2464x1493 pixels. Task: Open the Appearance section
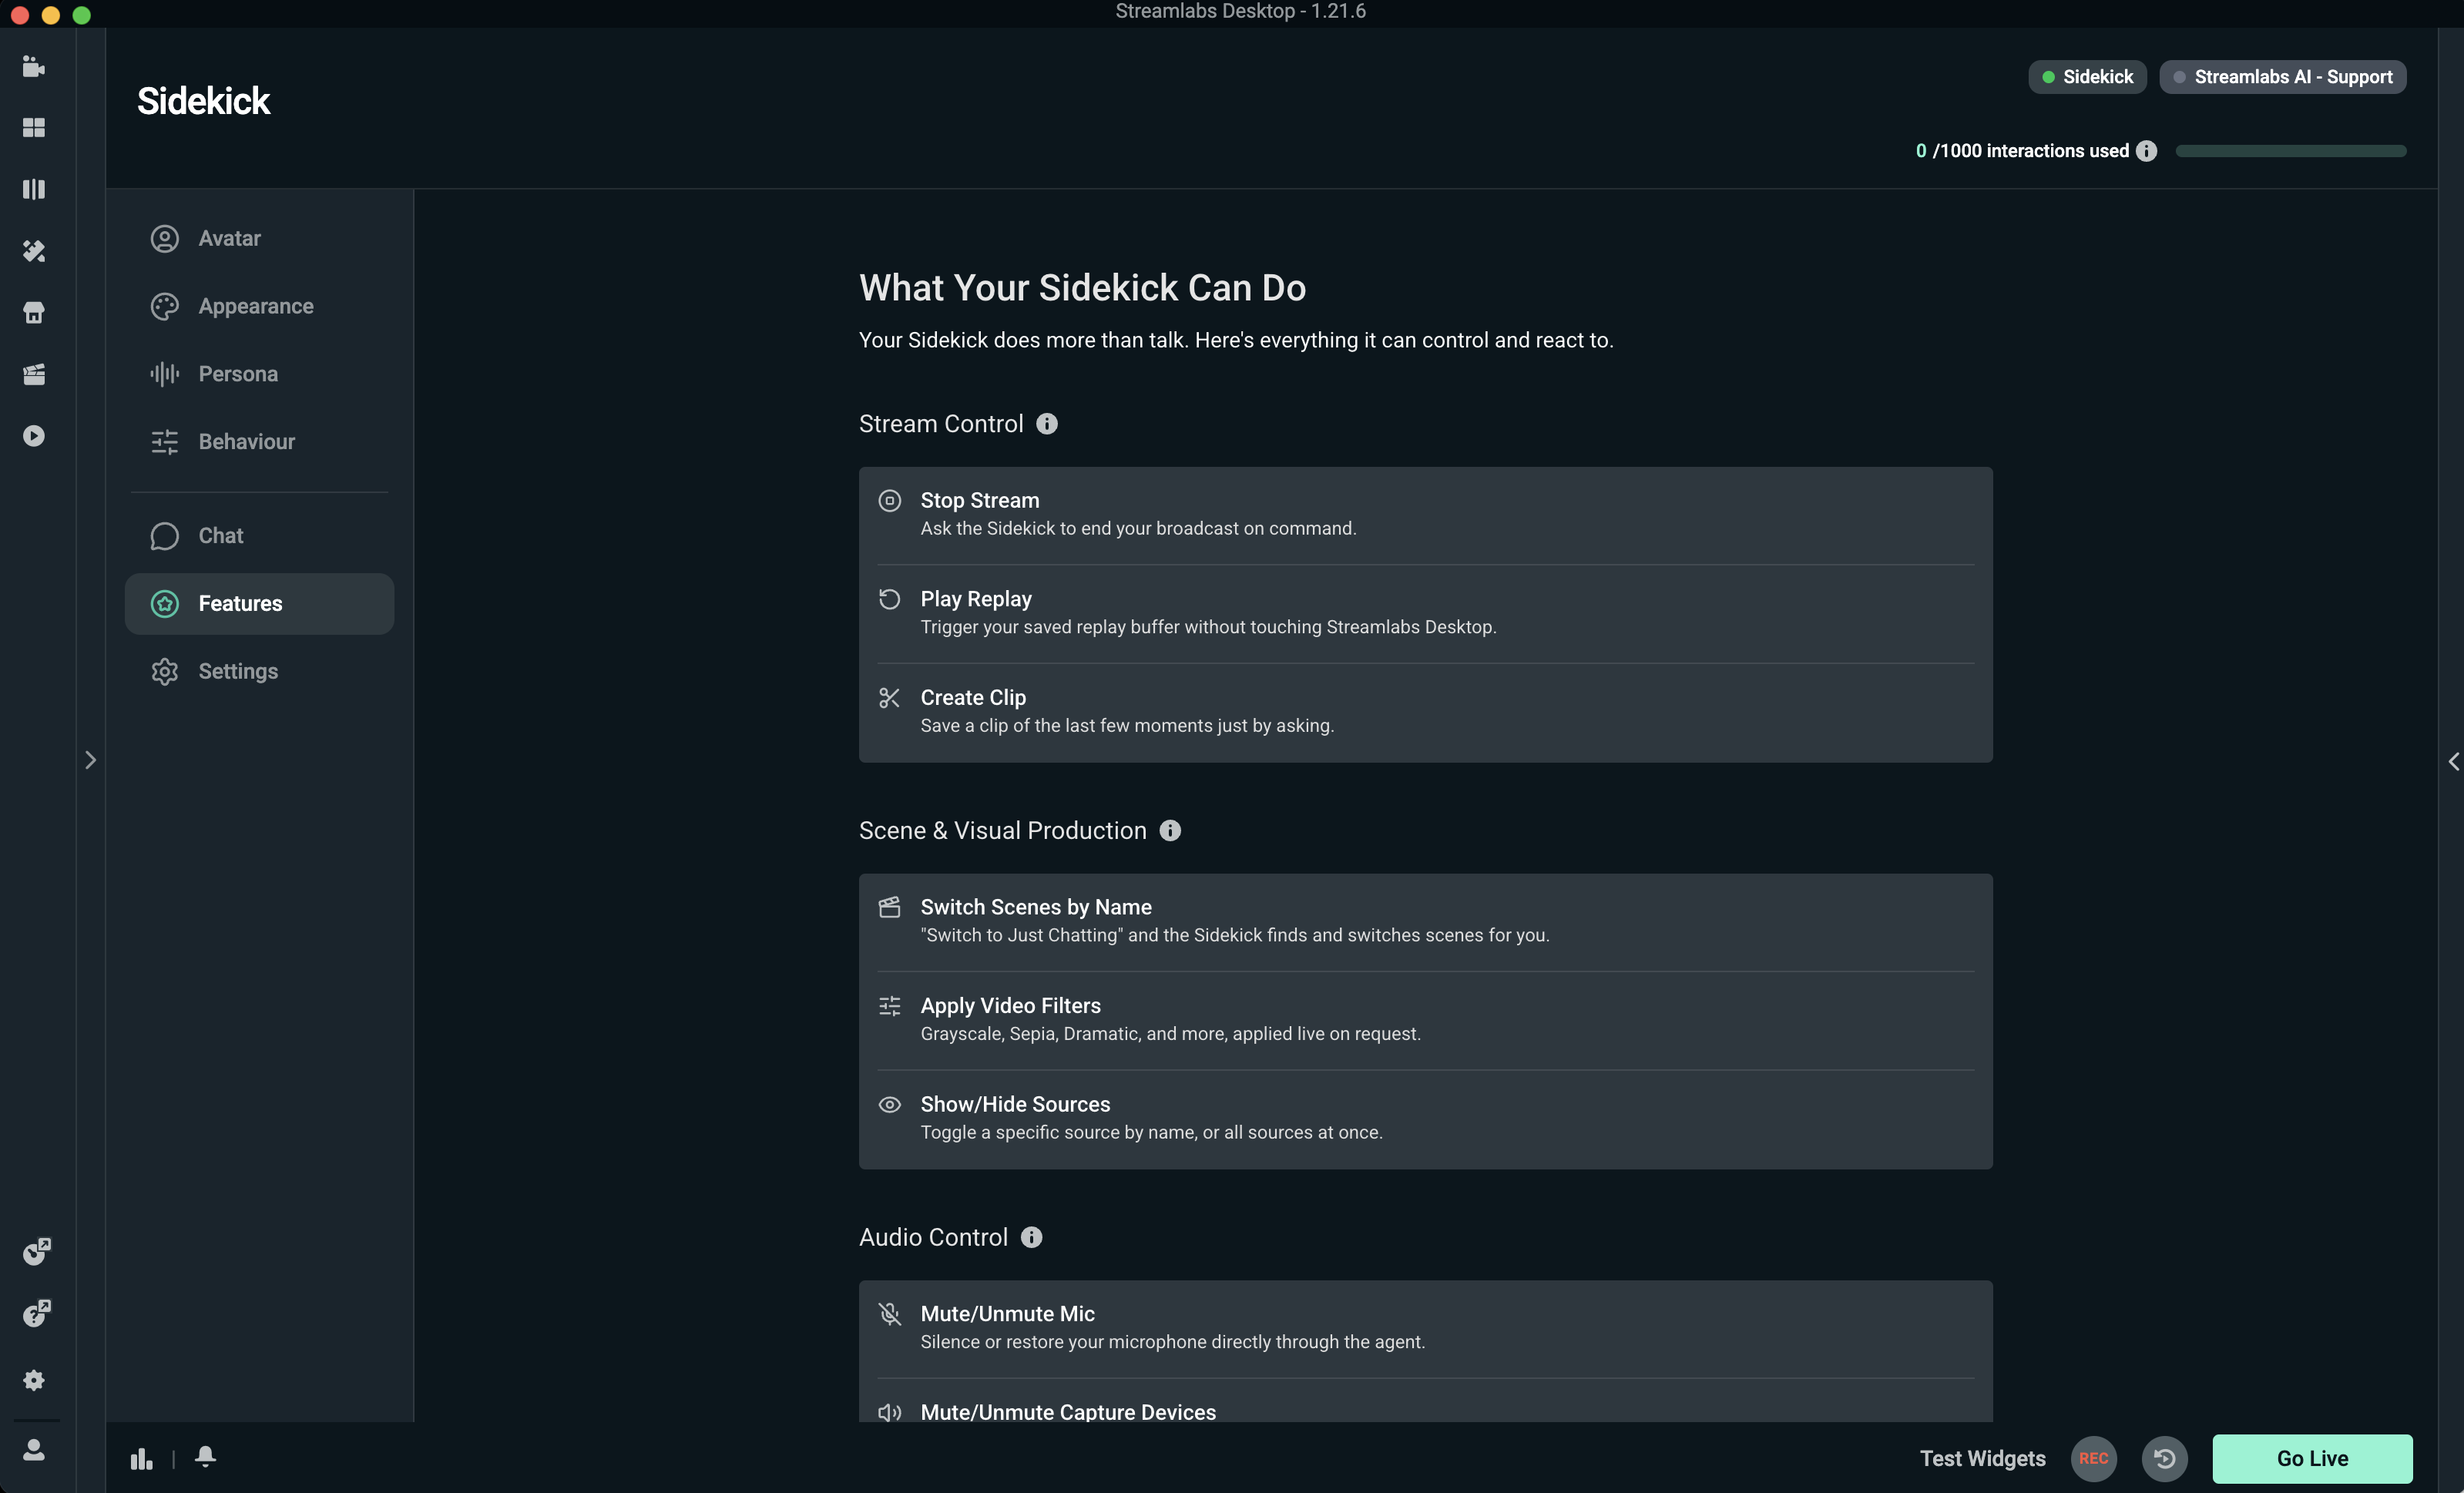[259, 306]
